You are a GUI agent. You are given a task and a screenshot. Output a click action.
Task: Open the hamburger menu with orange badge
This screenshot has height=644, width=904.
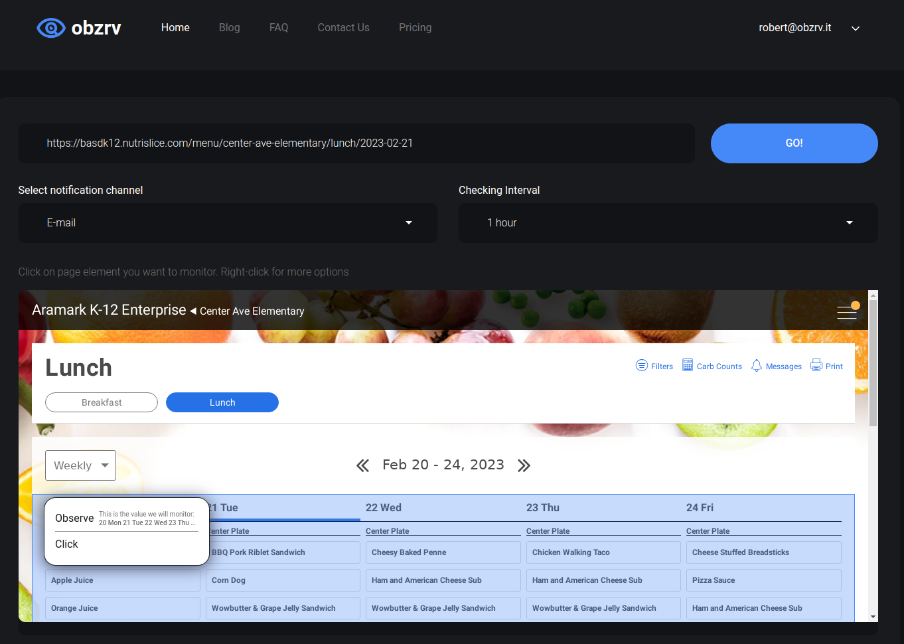847,311
